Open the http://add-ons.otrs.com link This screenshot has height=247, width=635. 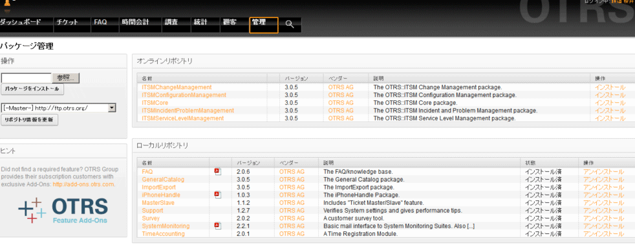coord(84,184)
